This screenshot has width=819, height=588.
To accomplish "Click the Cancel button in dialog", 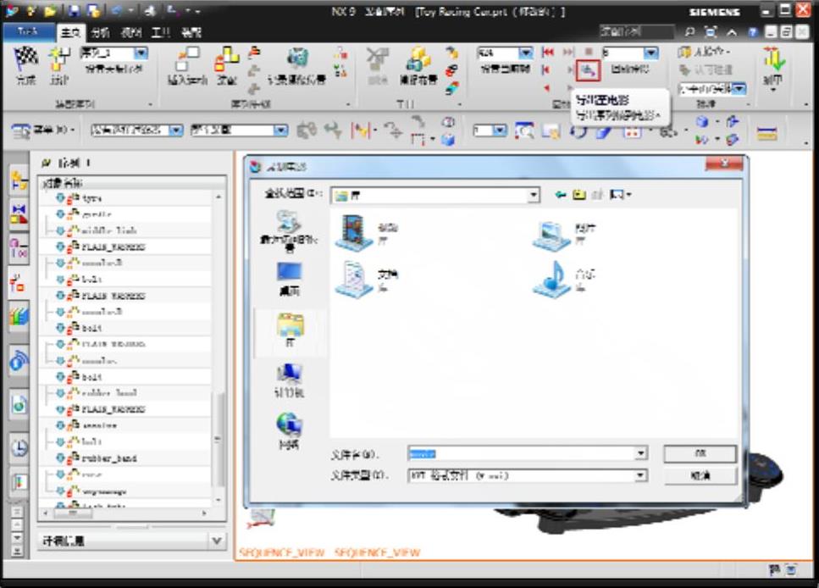I will click(700, 476).
